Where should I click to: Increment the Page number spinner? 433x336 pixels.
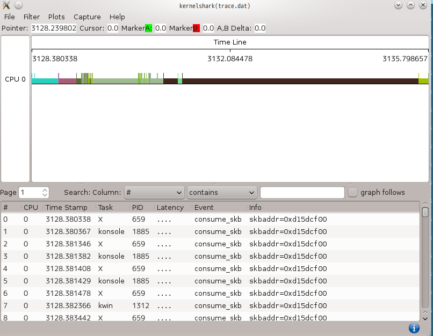[x=45, y=190]
